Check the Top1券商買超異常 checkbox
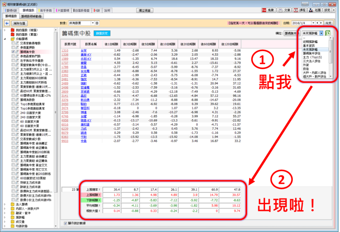This screenshot has width=340, height=232. pos(13,104)
